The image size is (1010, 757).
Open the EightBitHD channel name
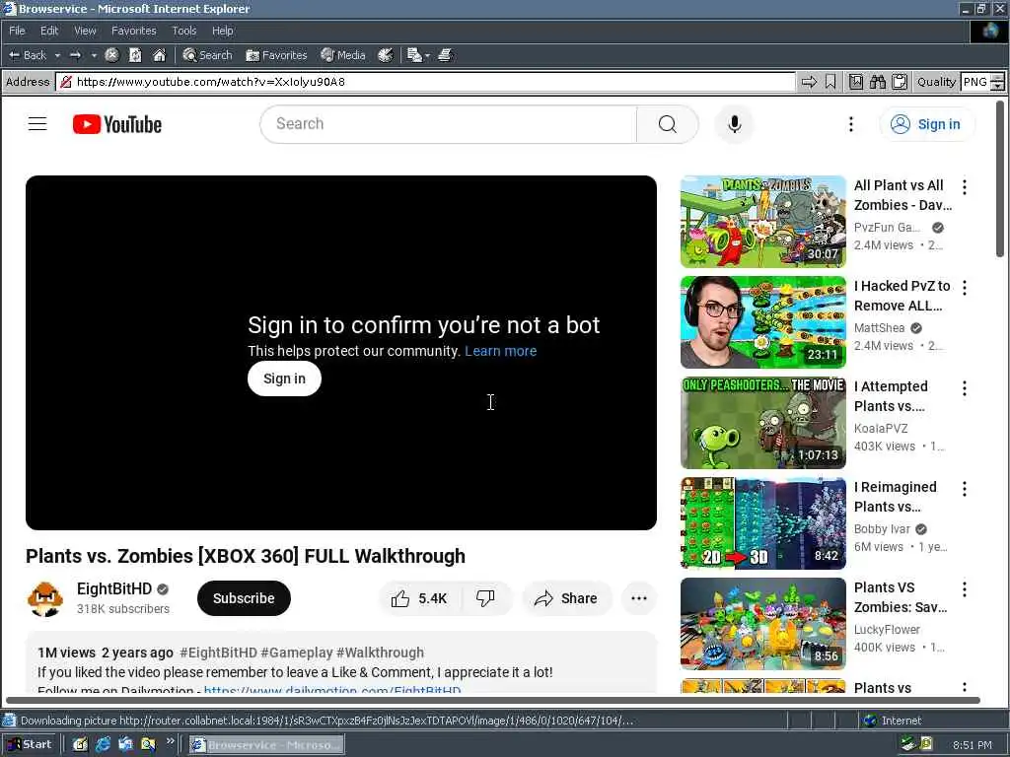tap(114, 589)
